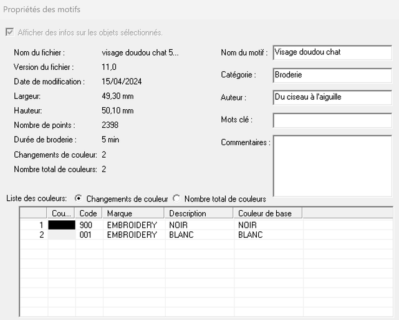
Task: Click the 'Nom du motif' text field
Action: click(332, 53)
